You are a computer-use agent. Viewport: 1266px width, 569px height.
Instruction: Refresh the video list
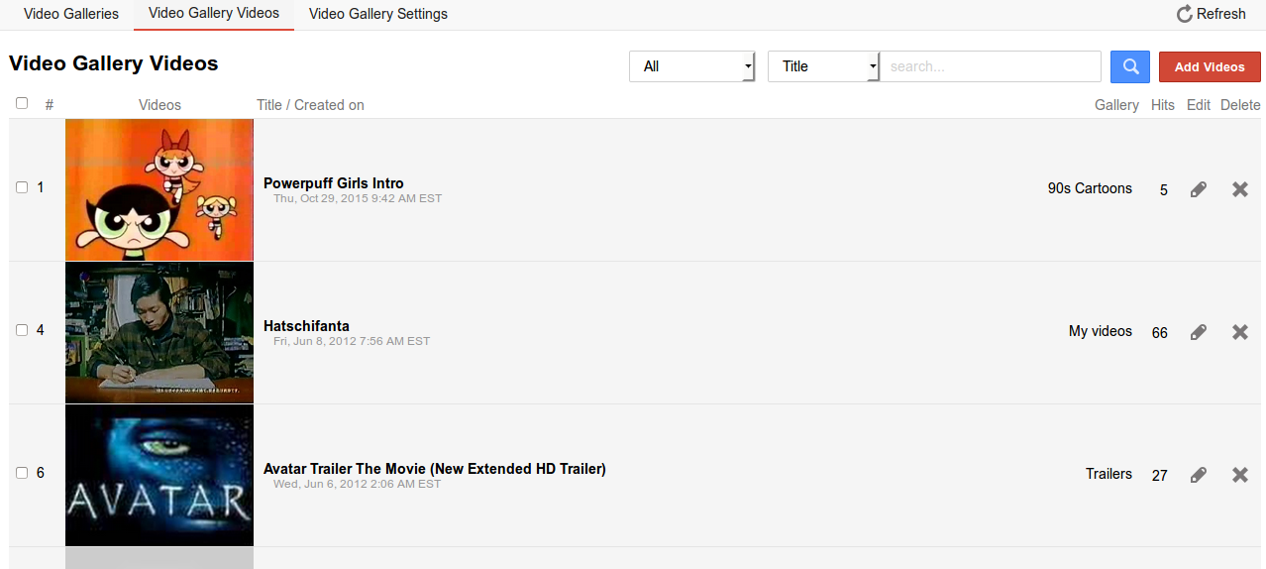click(1211, 14)
